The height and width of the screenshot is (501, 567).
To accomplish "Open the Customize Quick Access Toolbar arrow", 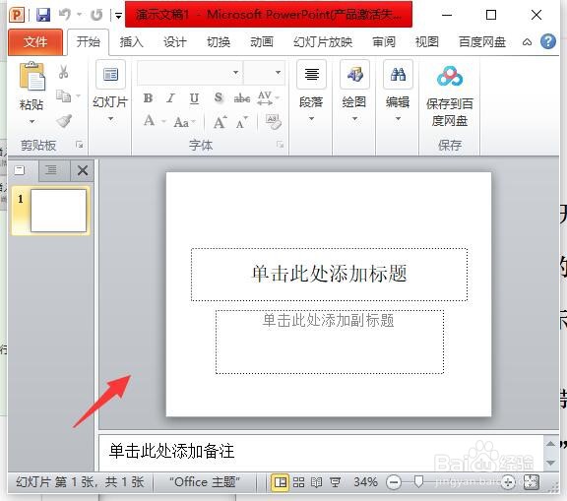I will coord(118,16).
